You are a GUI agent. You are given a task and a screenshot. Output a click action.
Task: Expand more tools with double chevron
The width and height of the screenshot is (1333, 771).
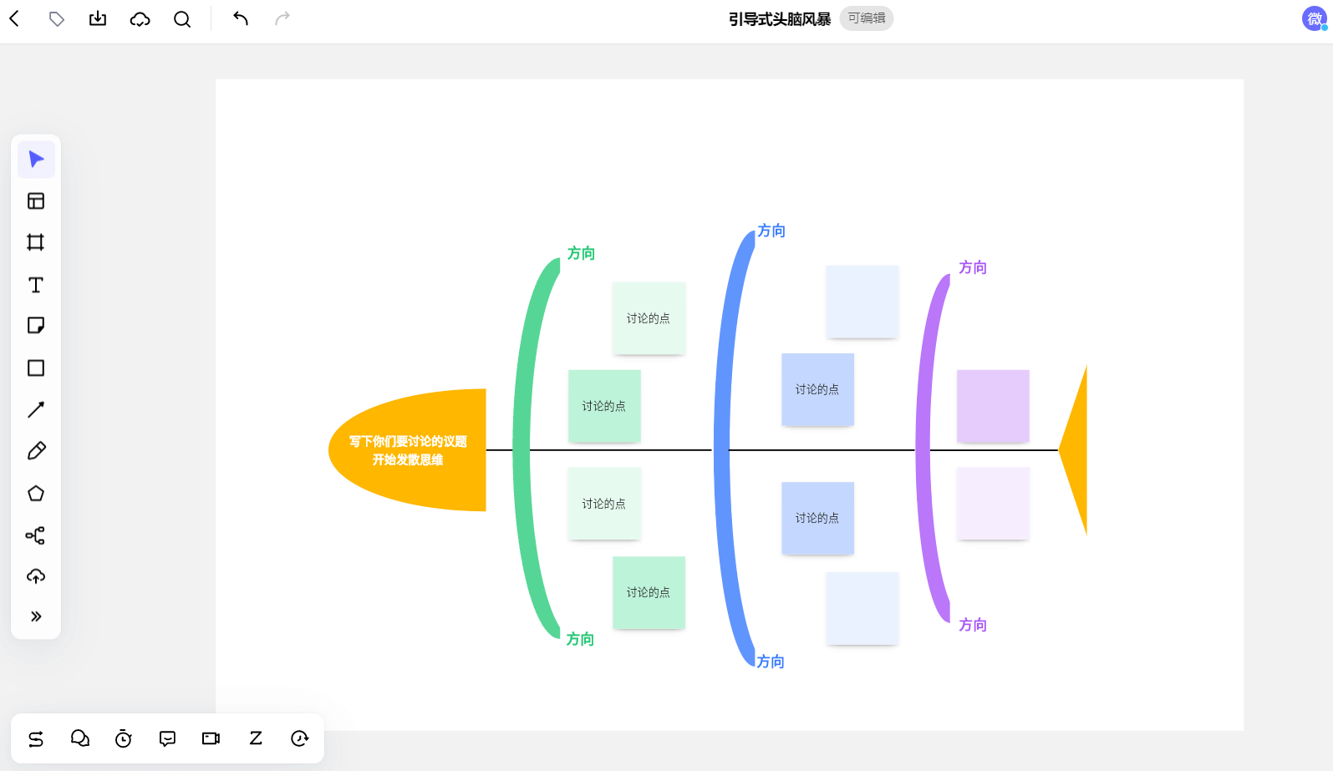(36, 616)
